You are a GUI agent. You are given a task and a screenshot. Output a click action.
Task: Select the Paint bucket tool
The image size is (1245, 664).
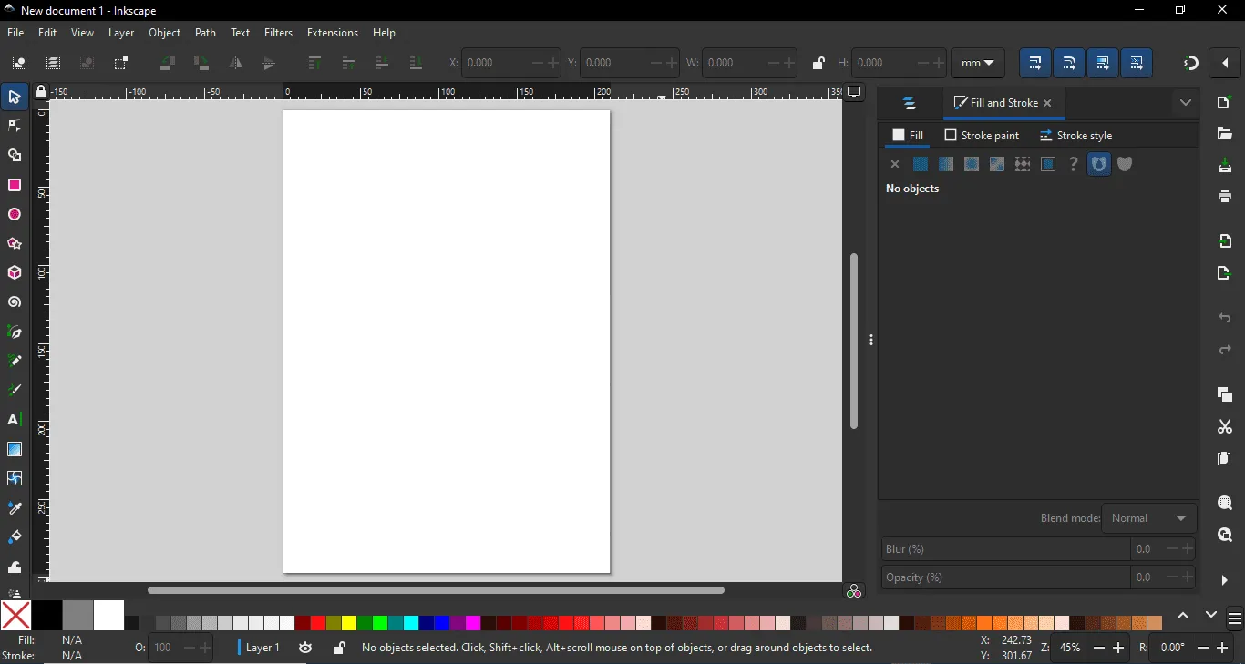click(15, 537)
